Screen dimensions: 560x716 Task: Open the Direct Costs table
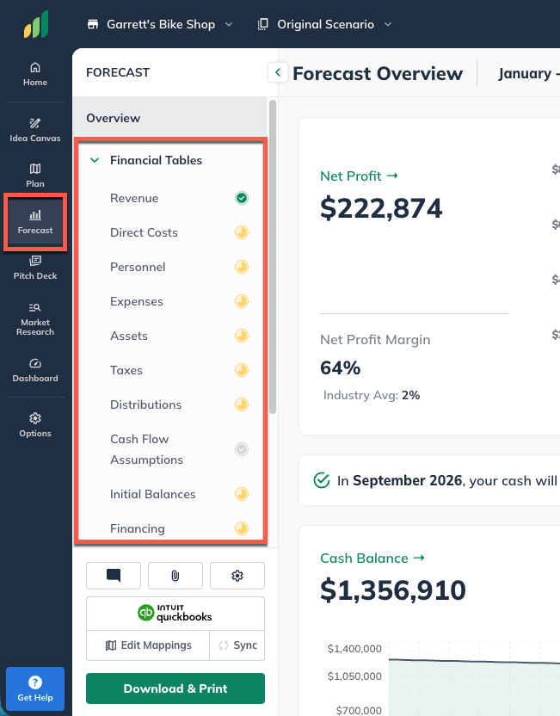pos(144,232)
